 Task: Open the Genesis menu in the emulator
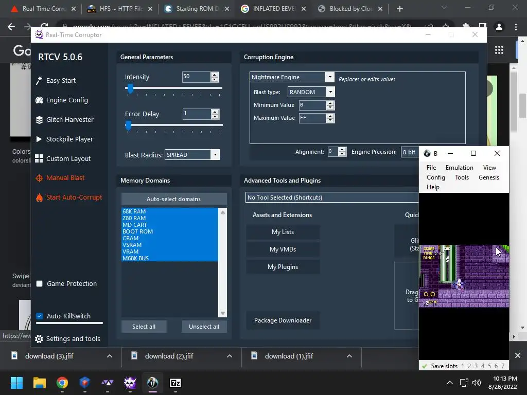tap(489, 177)
